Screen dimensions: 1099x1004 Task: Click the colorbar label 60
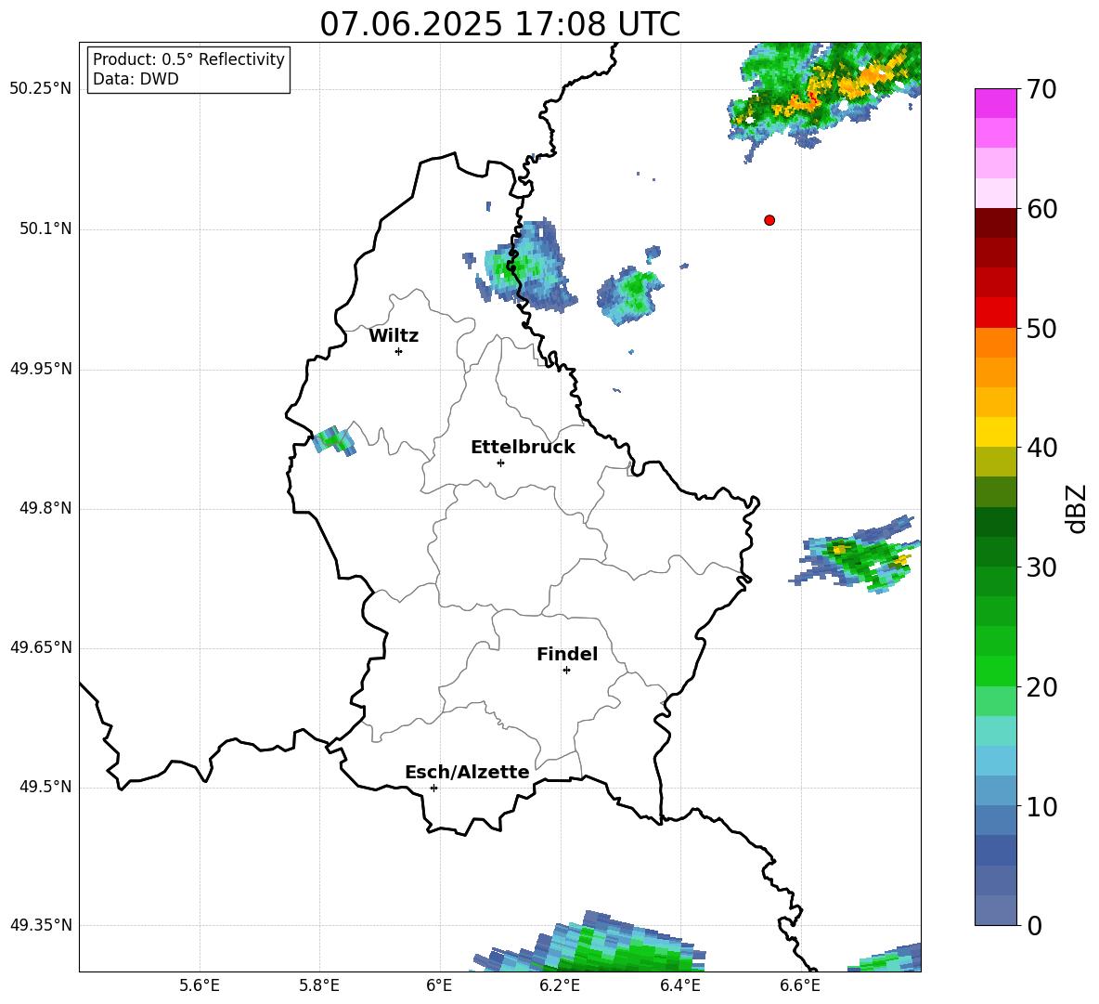point(1041,209)
